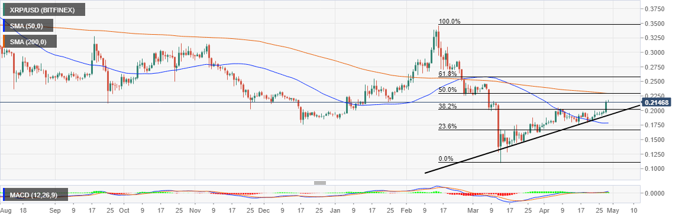The image size is (682, 218).
Task: Select the 38.2% Fibonacci level label
Action: [x=448, y=106]
